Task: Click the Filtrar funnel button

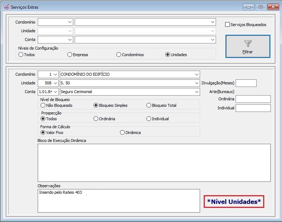Action: click(x=248, y=46)
